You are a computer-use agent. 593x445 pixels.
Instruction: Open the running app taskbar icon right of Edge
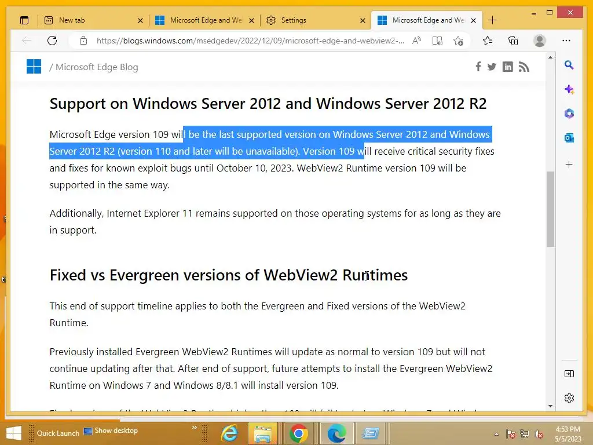[370, 433]
